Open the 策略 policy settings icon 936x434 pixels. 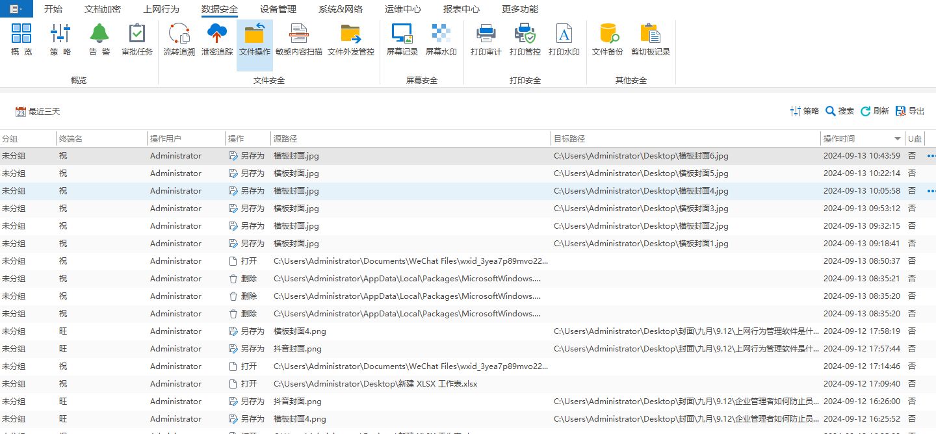(60, 40)
